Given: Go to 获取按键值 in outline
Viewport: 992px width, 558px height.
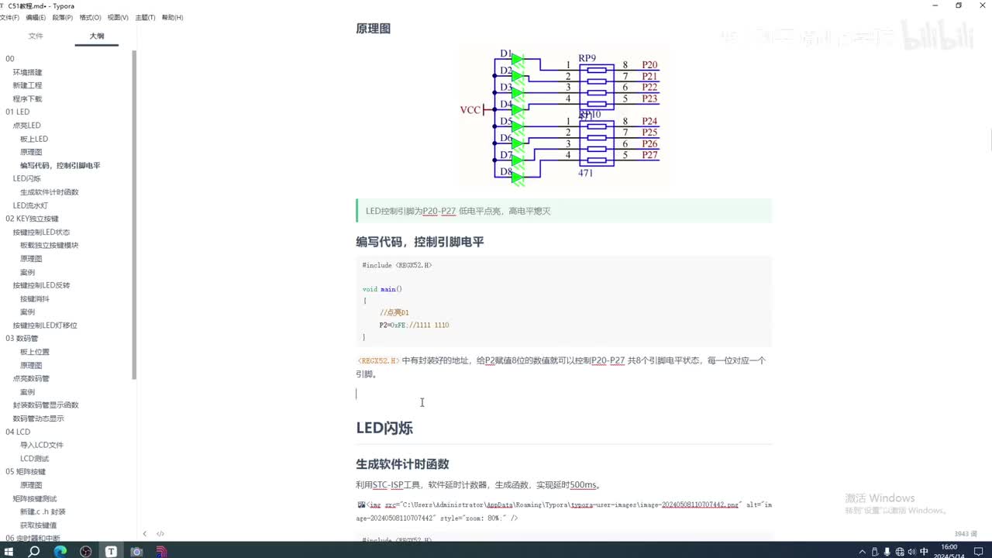Looking at the screenshot, I should point(38,525).
